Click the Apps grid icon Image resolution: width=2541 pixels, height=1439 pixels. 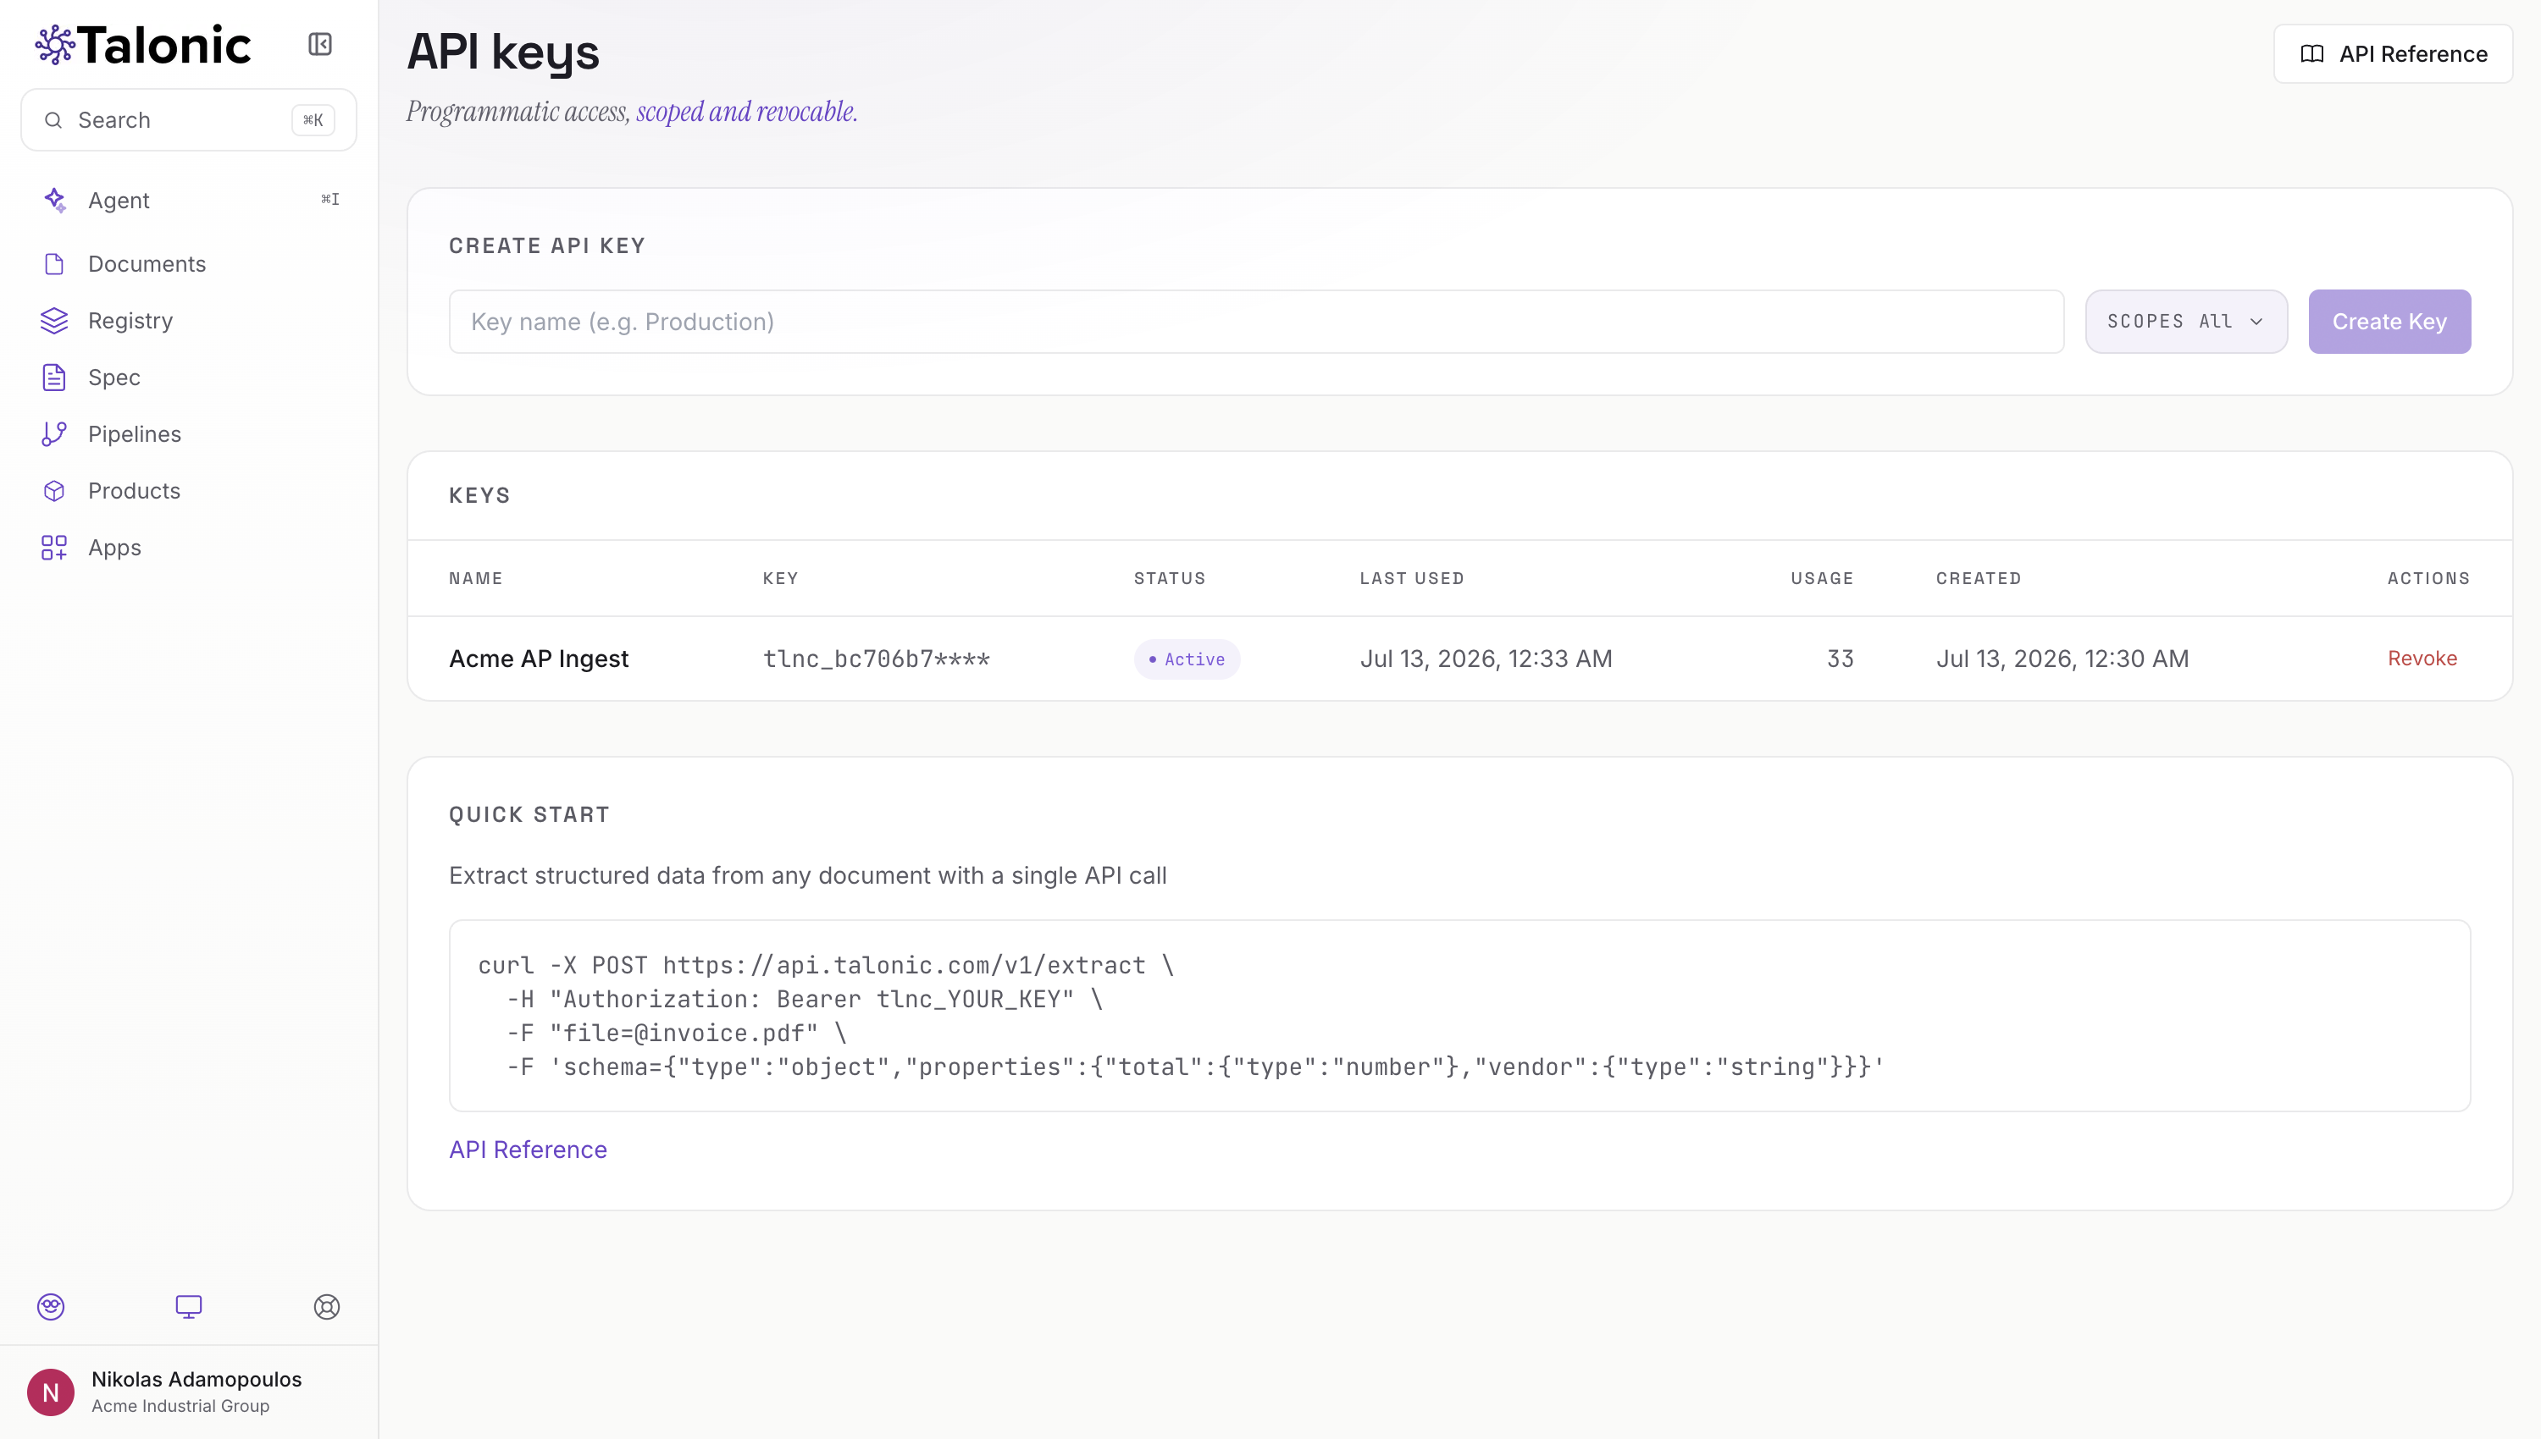coord(54,548)
